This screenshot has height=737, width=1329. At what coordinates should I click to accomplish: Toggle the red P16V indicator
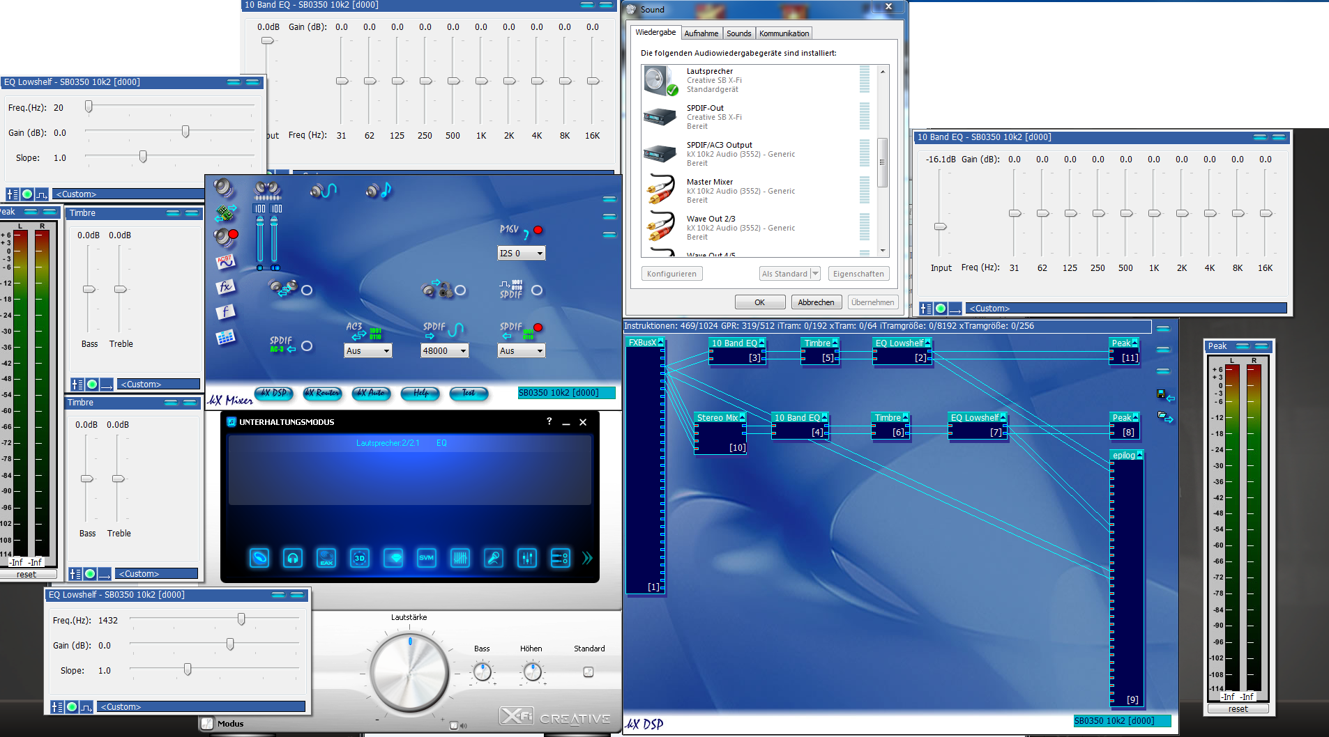pos(538,230)
